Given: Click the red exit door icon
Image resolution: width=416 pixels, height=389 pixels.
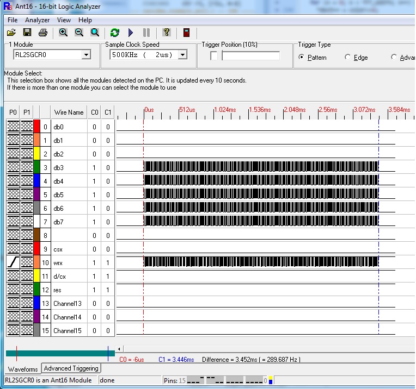Looking at the screenshot, I should (x=186, y=33).
